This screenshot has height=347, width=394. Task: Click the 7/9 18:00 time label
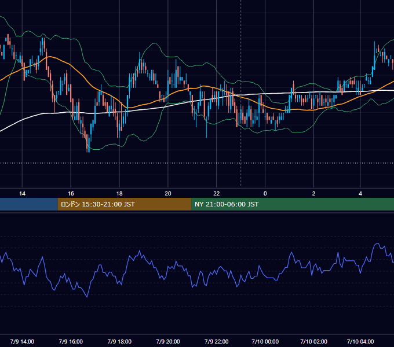pos(119,341)
